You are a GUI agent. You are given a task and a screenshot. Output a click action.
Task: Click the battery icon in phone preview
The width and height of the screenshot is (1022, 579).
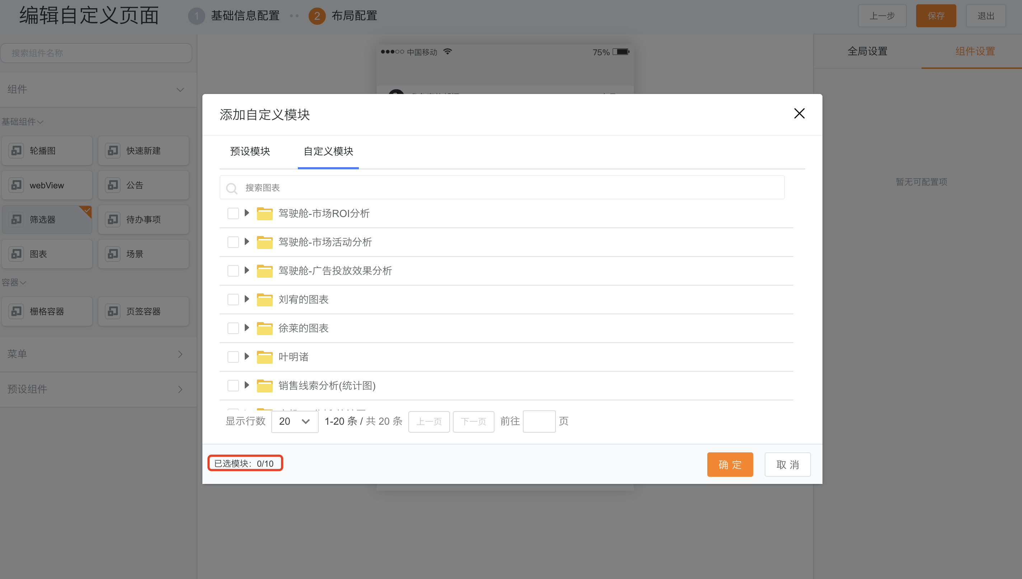coord(621,52)
